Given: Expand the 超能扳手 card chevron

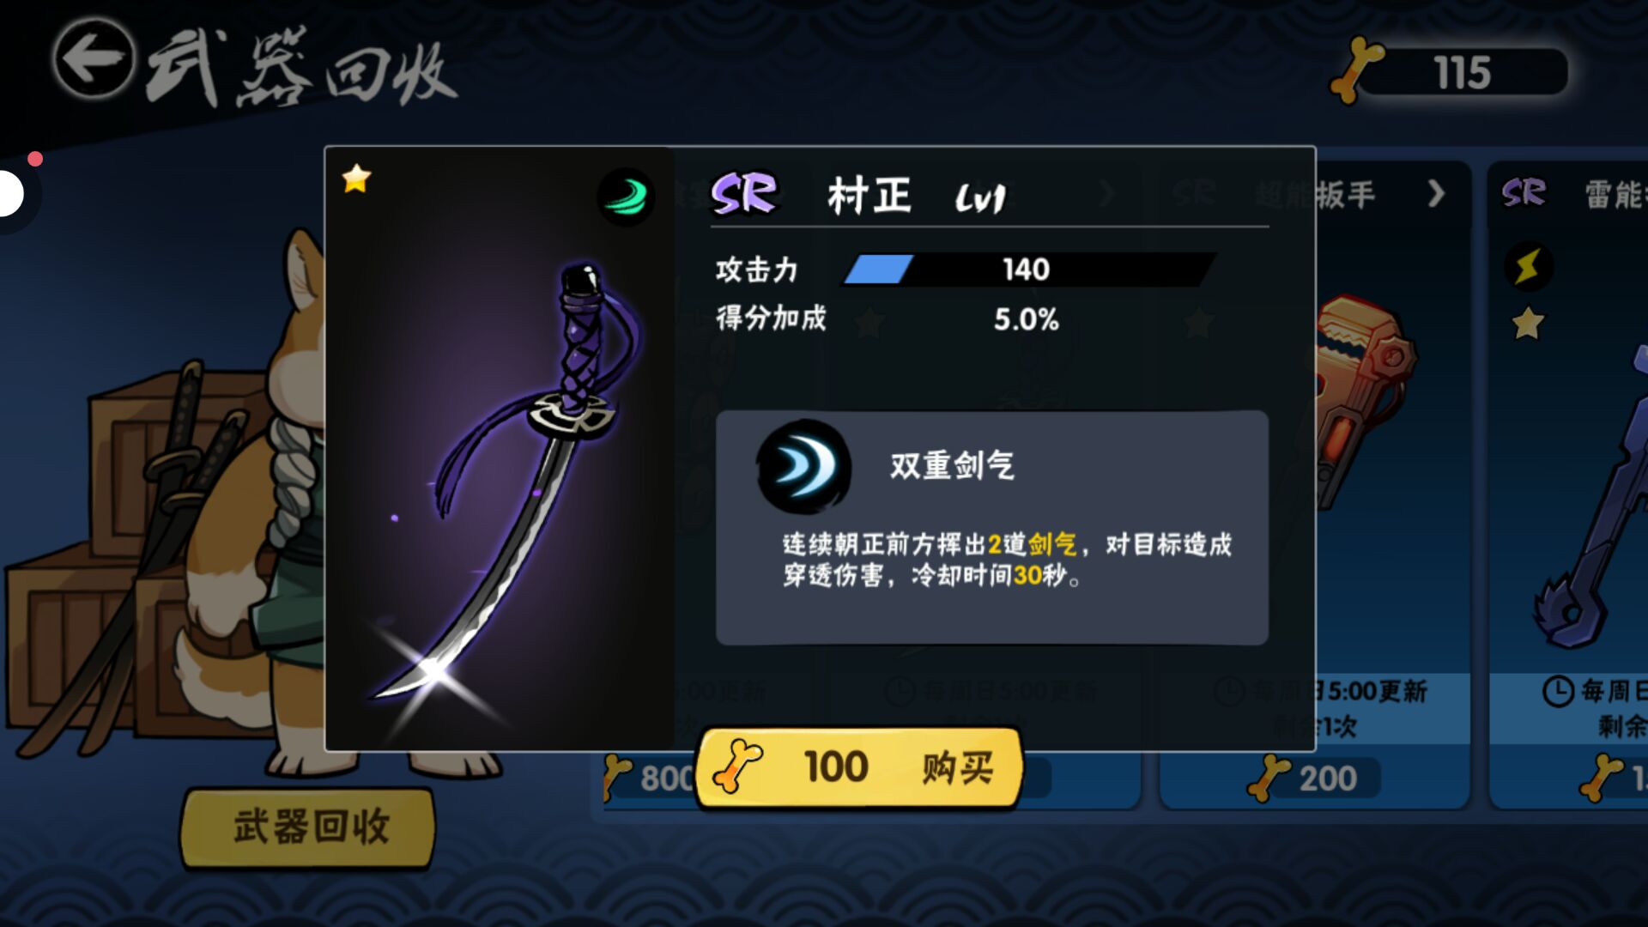Looking at the screenshot, I should tap(1437, 194).
